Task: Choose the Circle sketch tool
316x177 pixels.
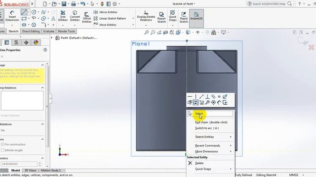Action: coord(34,12)
